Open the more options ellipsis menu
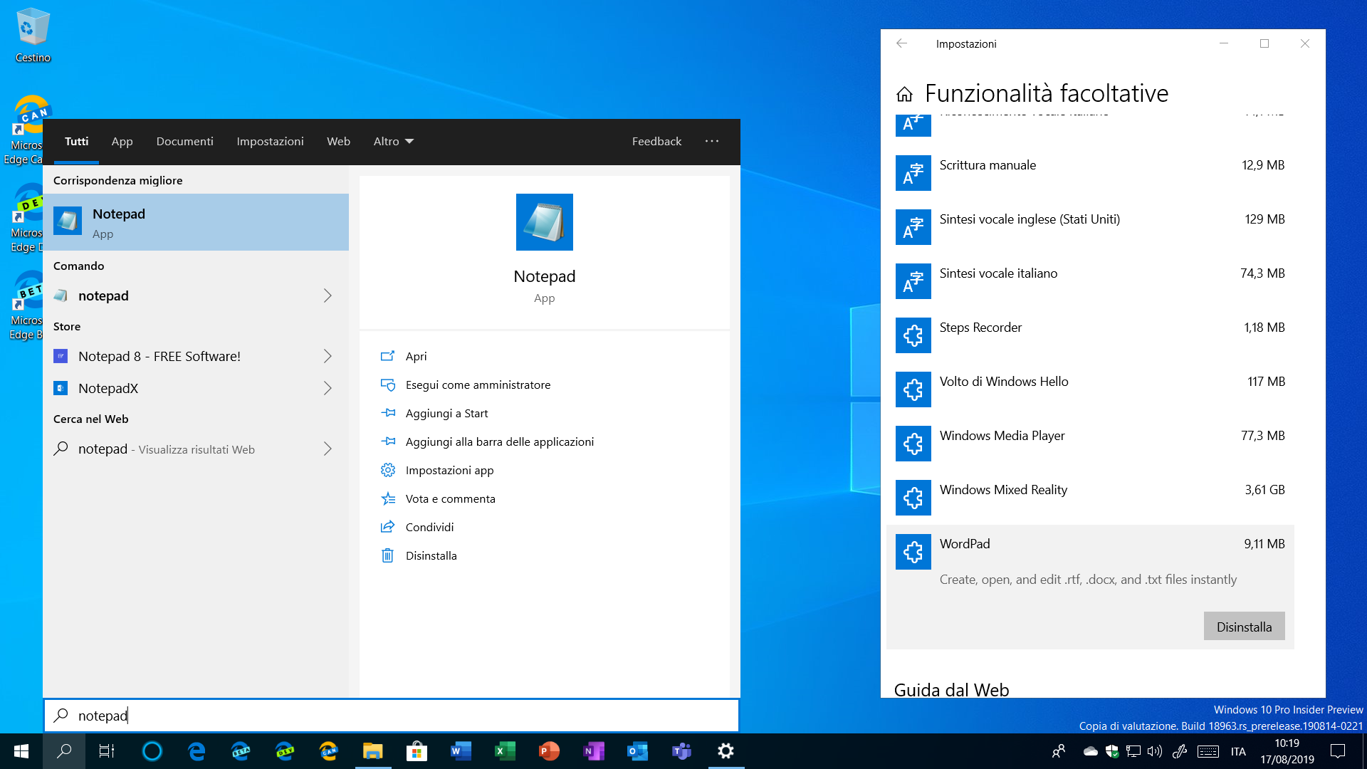Screen dimensions: 1367x769 712,141
